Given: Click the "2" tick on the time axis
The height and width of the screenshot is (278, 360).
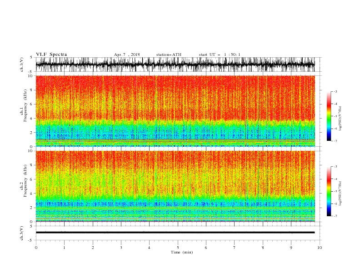Looking at the screenshot, I should [x=93, y=248].
